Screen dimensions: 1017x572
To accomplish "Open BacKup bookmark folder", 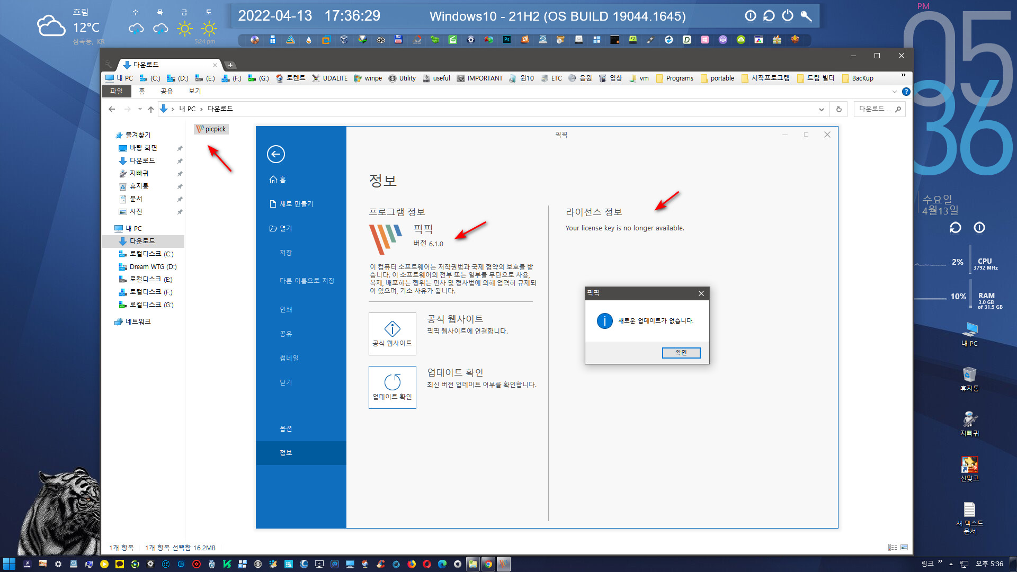I will coord(858,78).
